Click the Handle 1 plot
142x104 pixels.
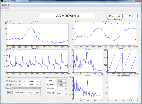point(38,34)
